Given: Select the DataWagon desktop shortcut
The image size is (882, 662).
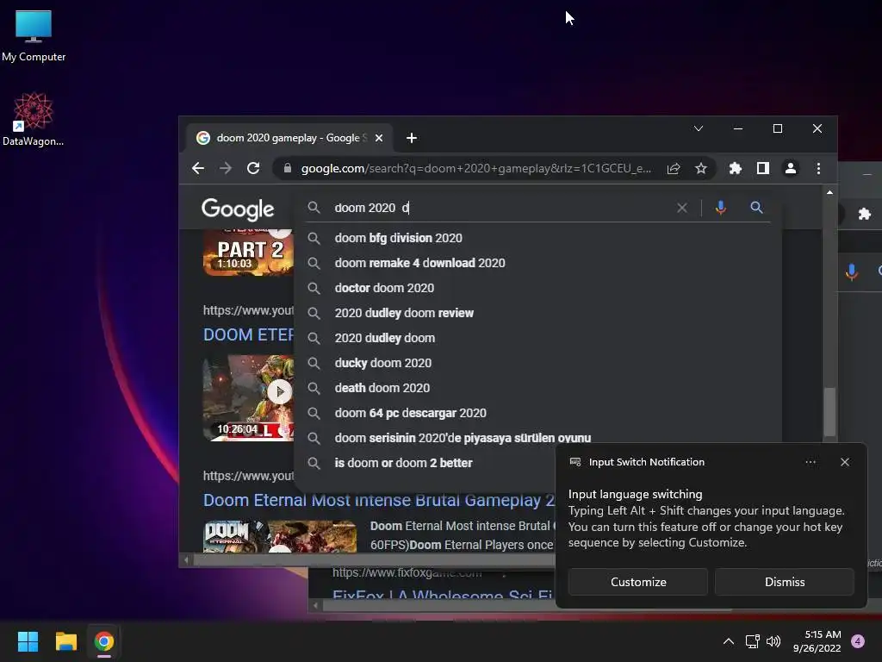Looking at the screenshot, I should 34,119.
